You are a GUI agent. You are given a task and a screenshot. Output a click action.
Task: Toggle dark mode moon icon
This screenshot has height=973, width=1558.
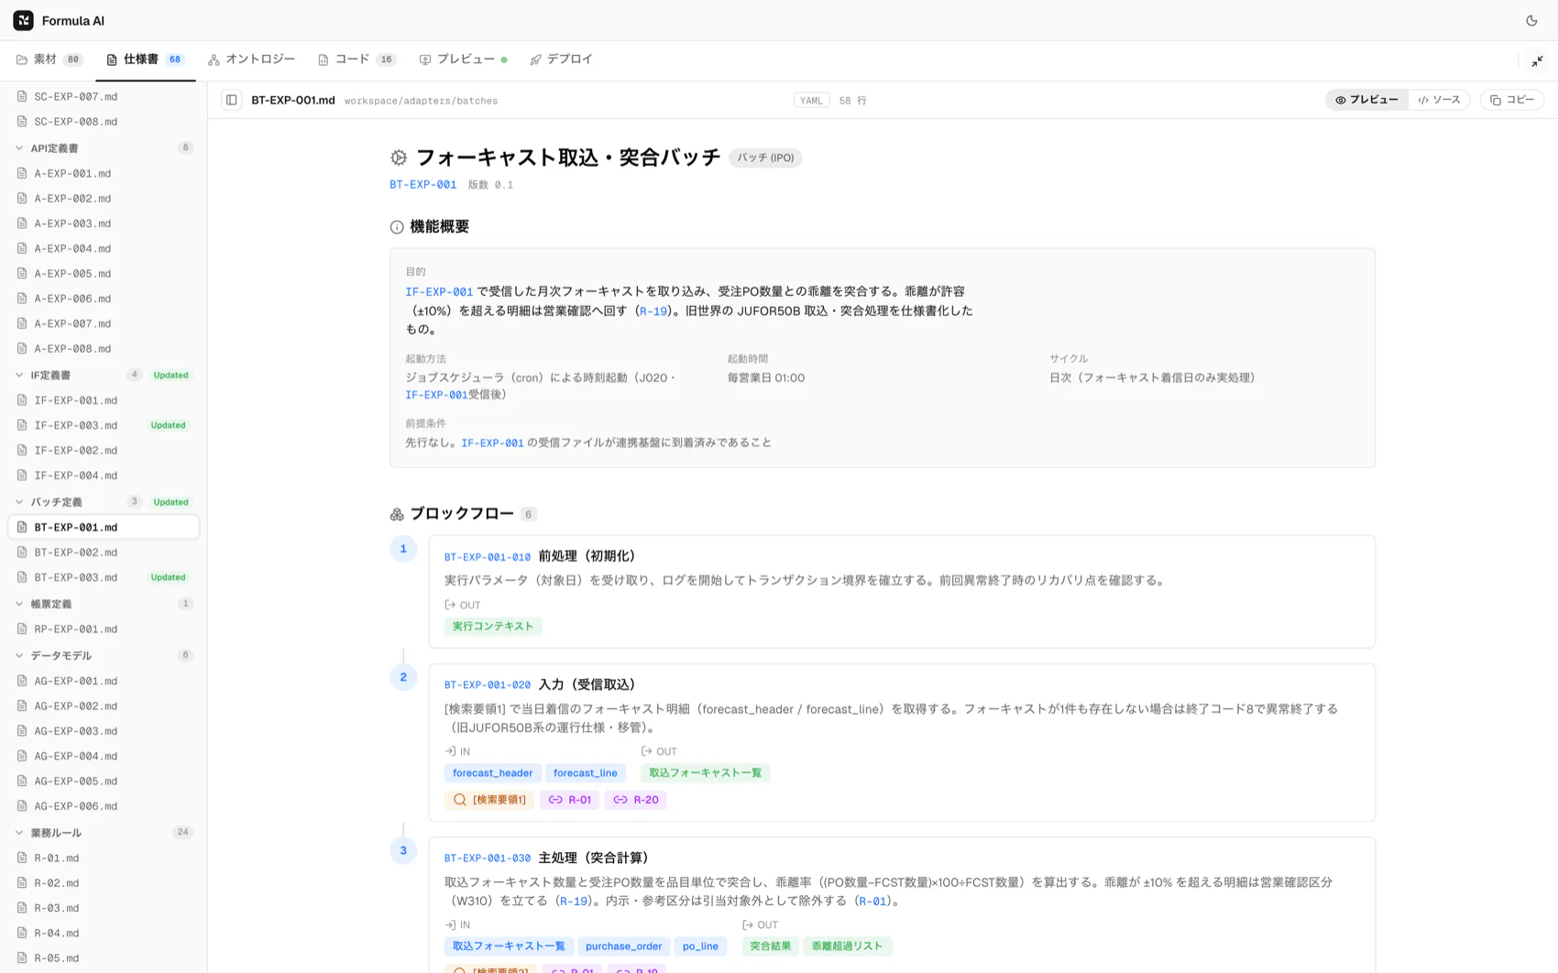[1531, 20]
